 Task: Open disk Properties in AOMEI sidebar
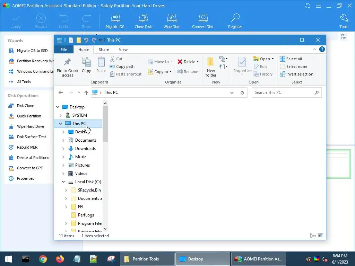click(21, 178)
